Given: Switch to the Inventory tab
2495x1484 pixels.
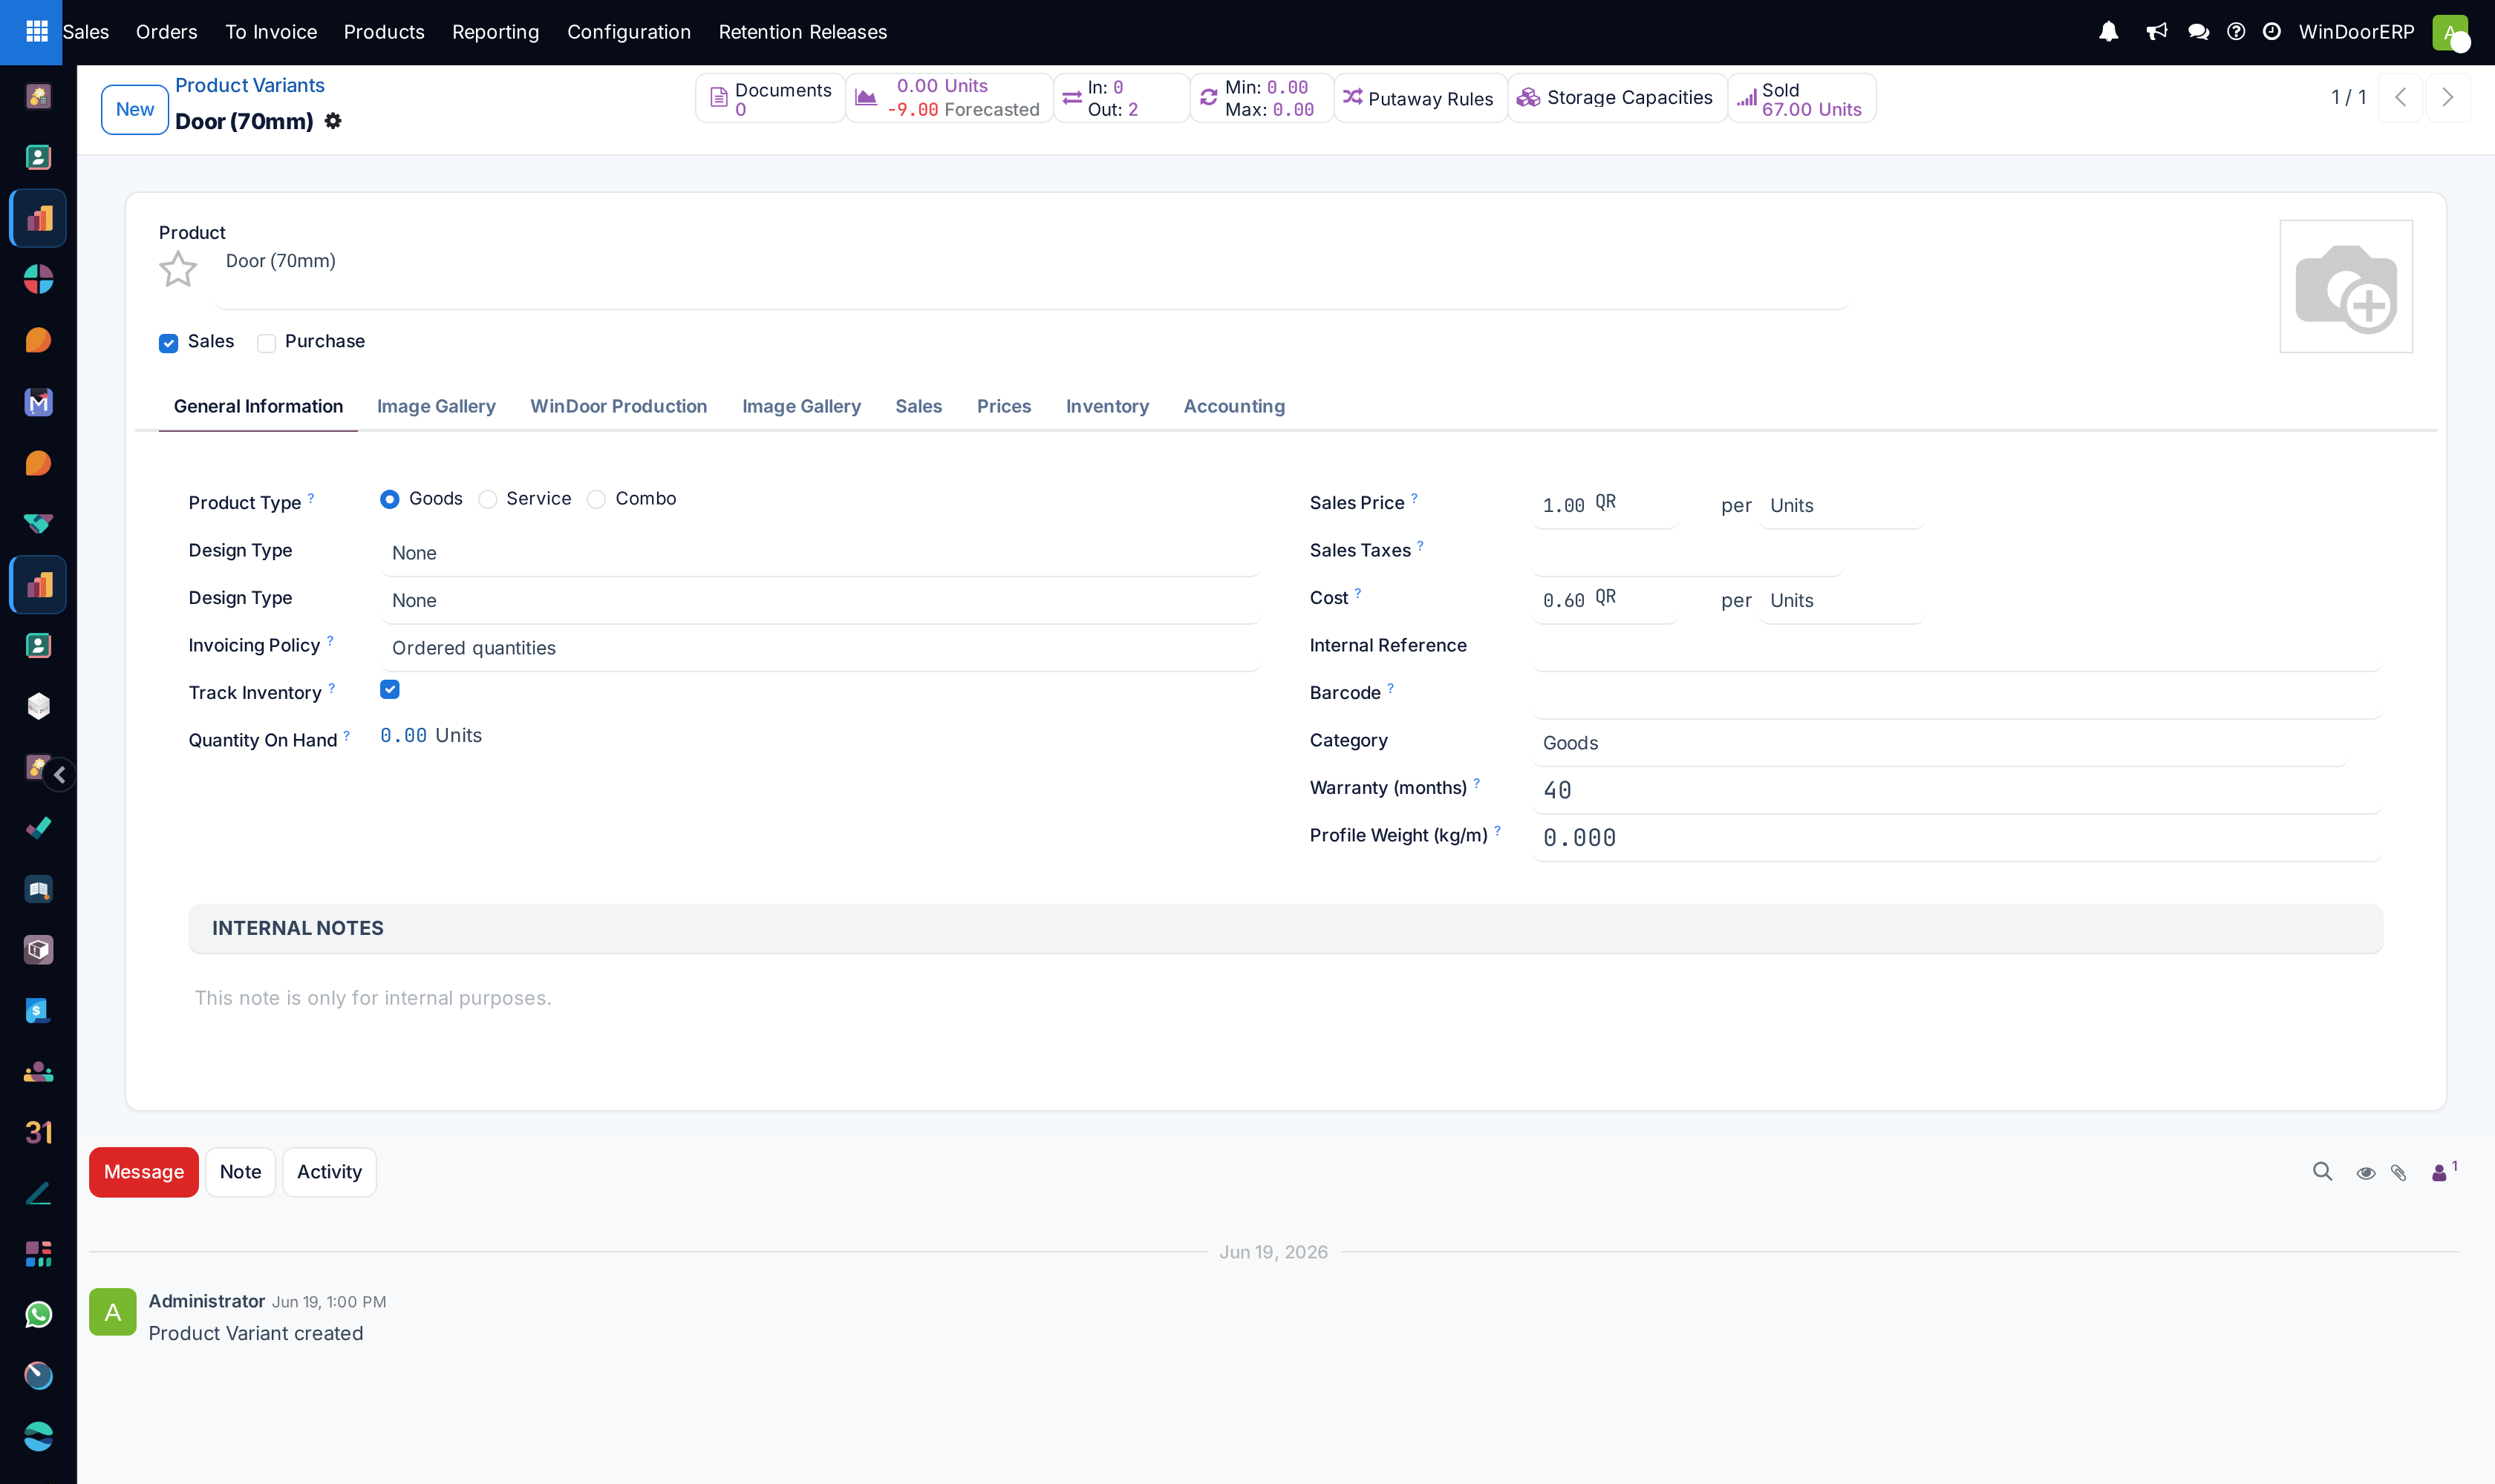Looking at the screenshot, I should [1107, 406].
